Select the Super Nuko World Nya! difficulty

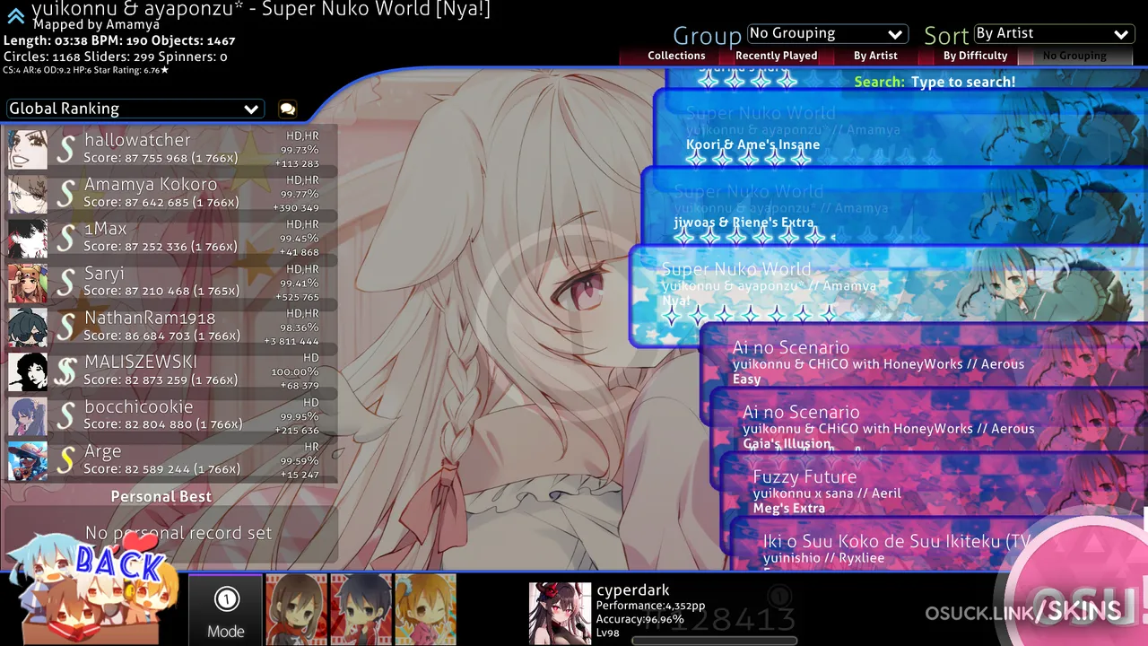click(x=889, y=296)
